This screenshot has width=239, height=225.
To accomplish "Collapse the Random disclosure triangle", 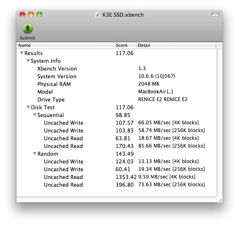I will pyautogui.click(x=35, y=153).
